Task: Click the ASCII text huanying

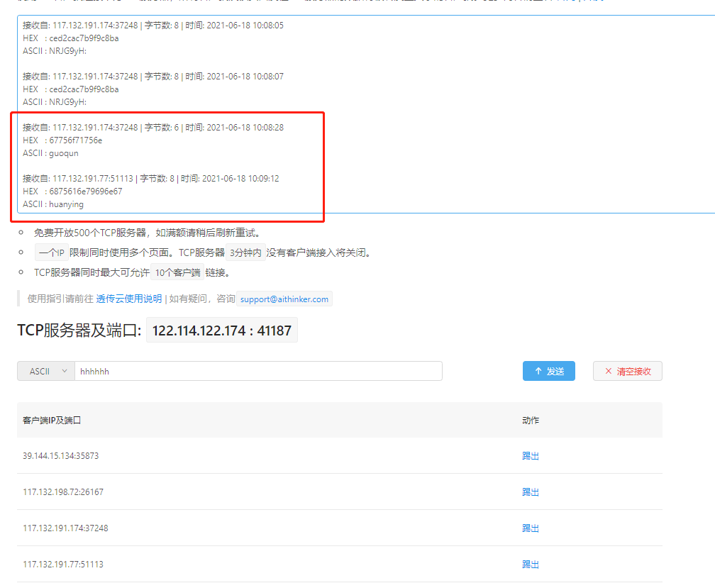Action: click(66, 204)
